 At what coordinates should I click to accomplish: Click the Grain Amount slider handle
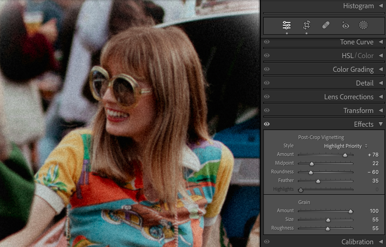coord(350,211)
